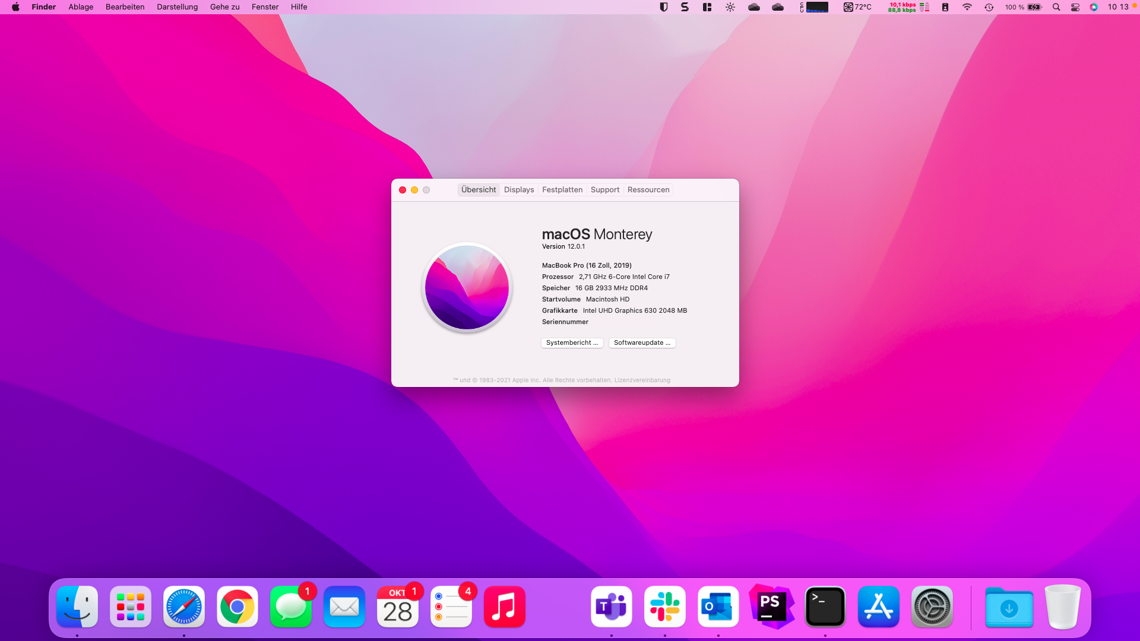Open the Terminal app icon
The image size is (1140, 641).
(x=825, y=607)
